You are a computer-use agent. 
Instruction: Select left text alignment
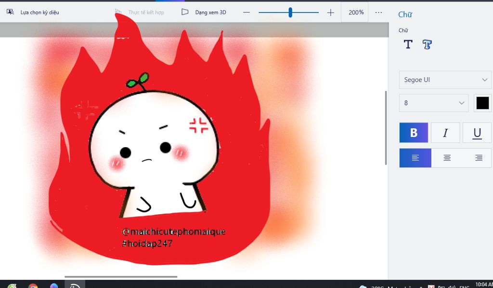coord(415,158)
